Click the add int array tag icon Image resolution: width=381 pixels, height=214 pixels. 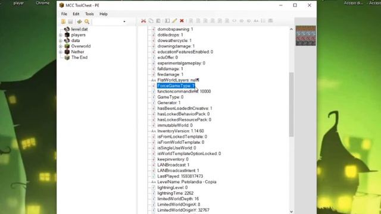[242, 21]
